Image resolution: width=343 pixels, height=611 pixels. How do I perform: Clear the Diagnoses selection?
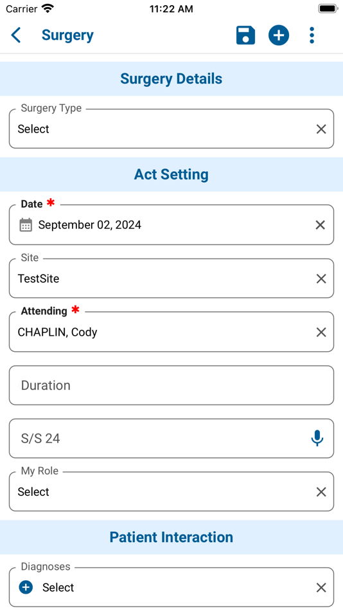point(321,588)
